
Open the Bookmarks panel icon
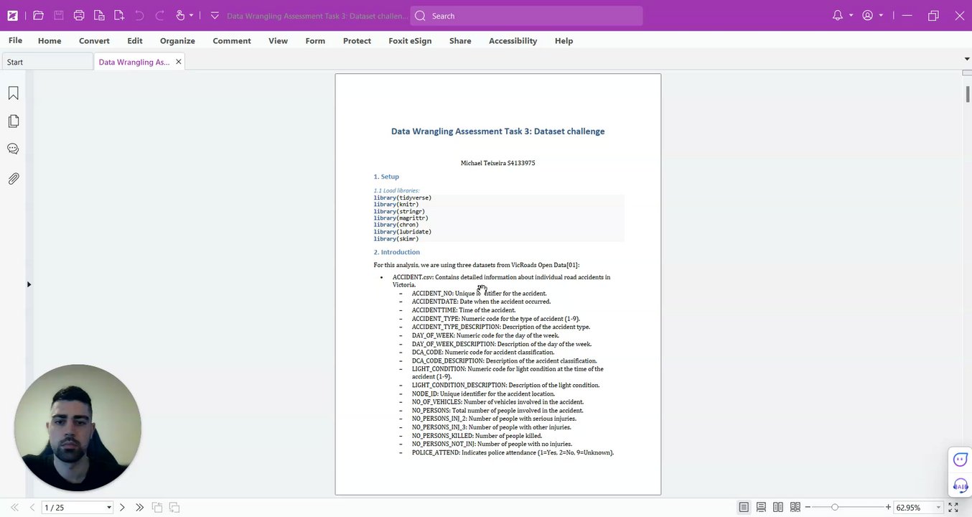pyautogui.click(x=13, y=93)
